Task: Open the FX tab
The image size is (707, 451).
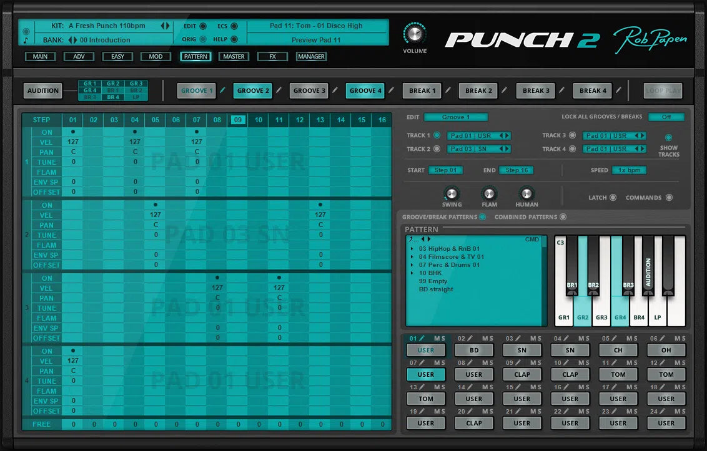Action: [x=272, y=56]
